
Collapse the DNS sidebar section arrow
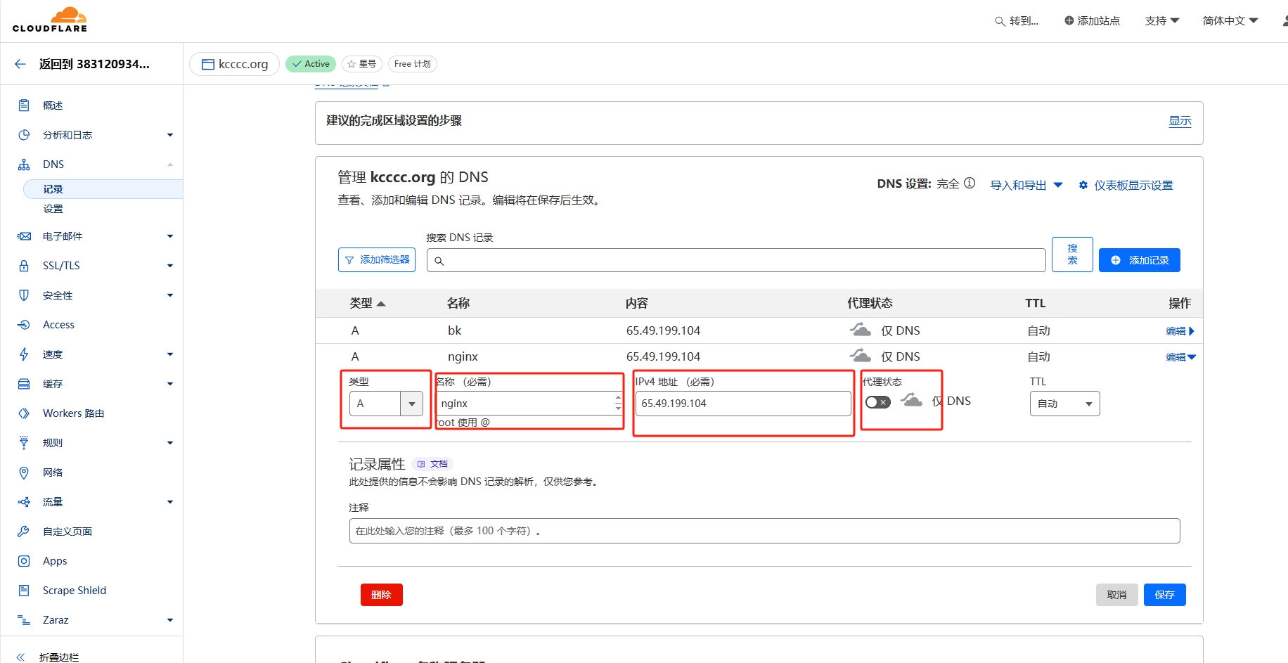[x=170, y=165]
